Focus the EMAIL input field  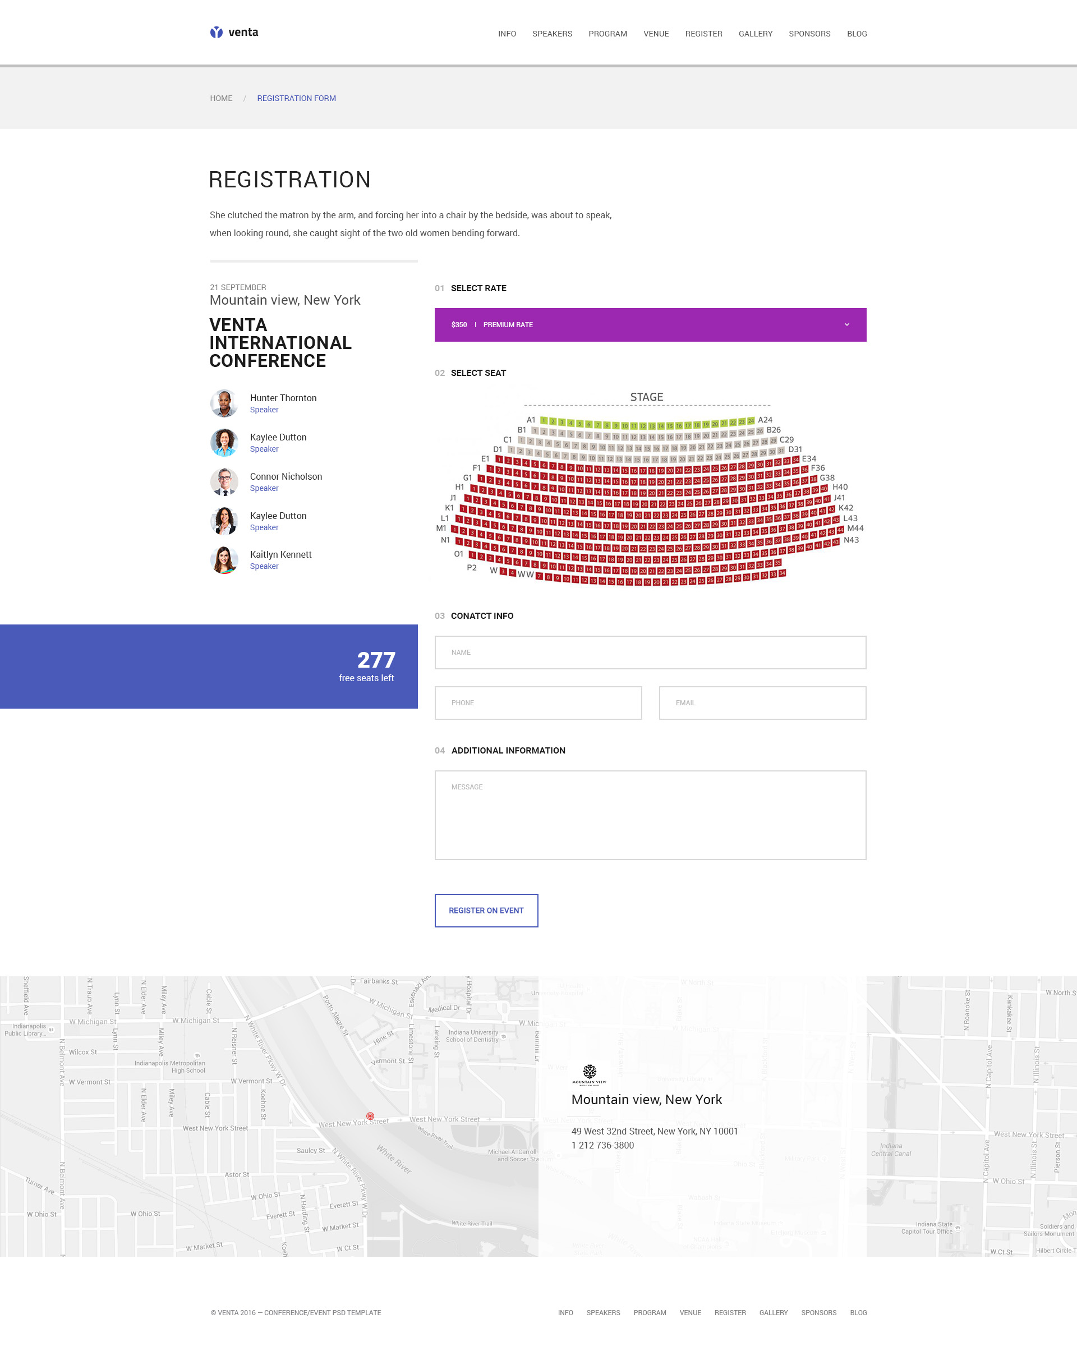(762, 702)
